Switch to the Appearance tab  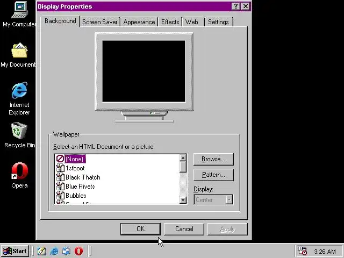point(139,22)
